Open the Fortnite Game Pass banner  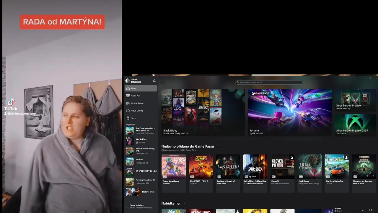[x=290, y=112]
